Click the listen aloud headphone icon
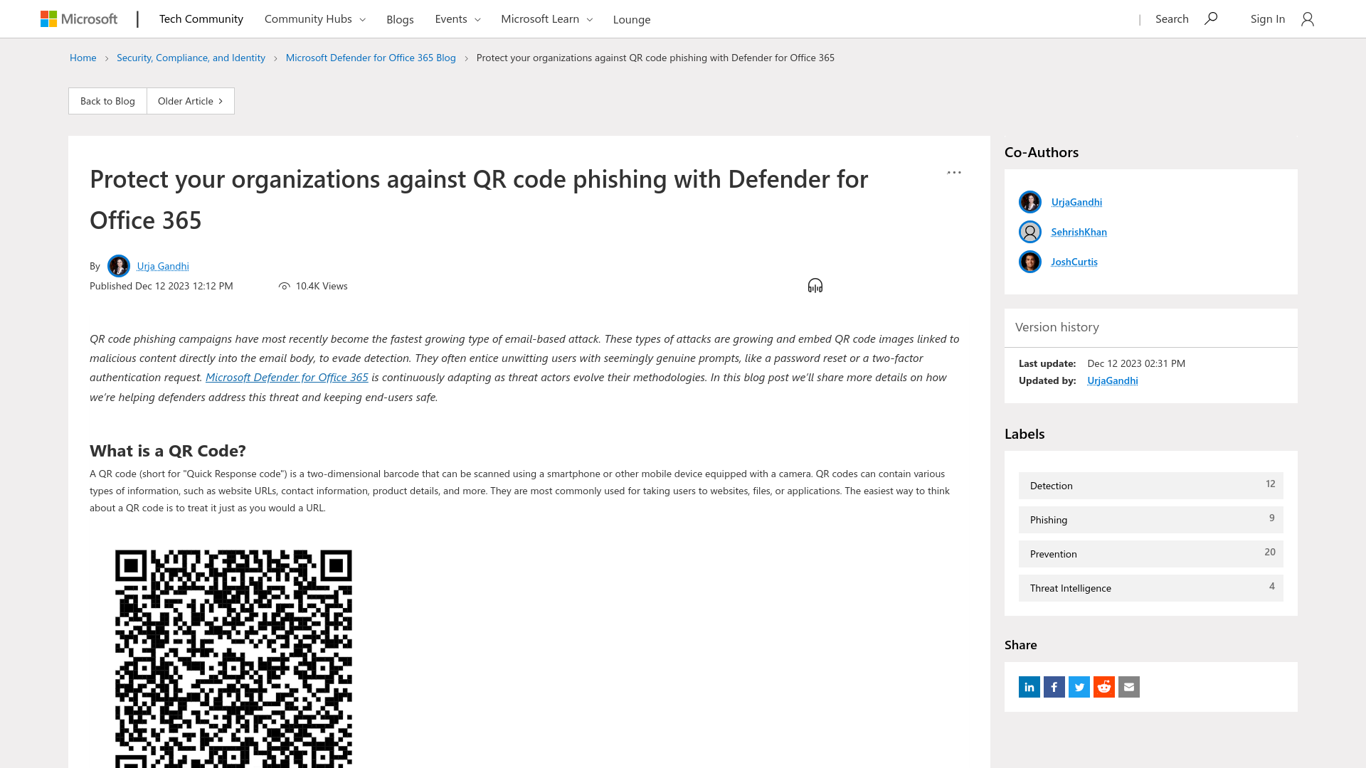The image size is (1366, 768). [x=815, y=286]
